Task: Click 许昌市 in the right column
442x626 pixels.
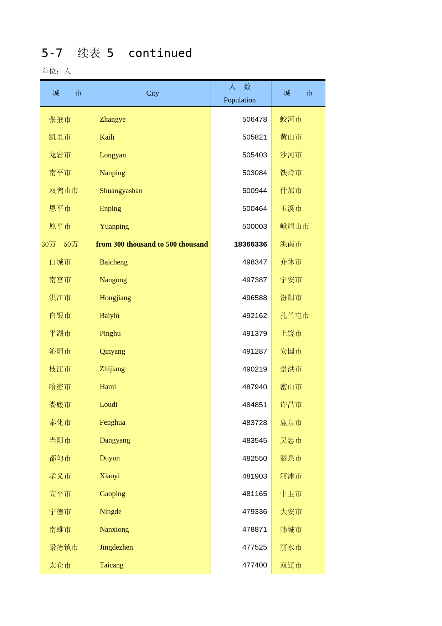Action: pos(291,404)
